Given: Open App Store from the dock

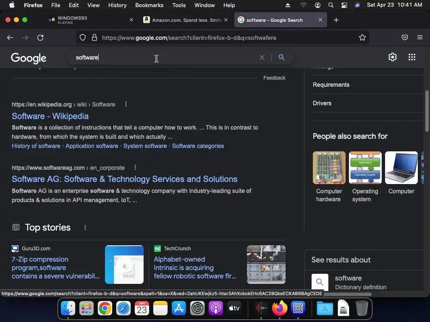Looking at the screenshot, I should pyautogui.click(x=179, y=308).
